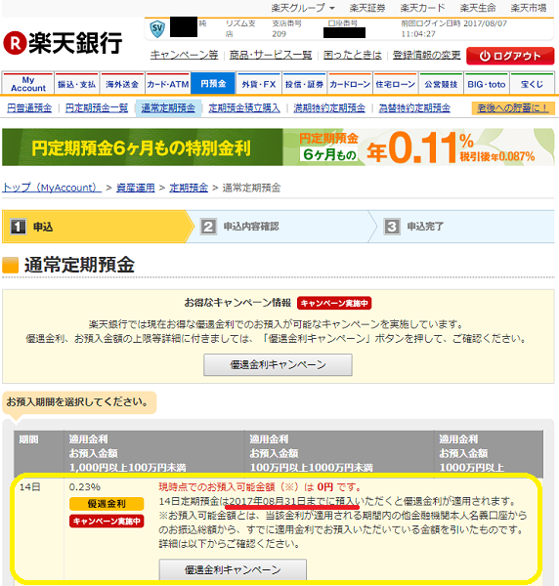
Task: Switch to the My Account tab
Action: click(28, 84)
